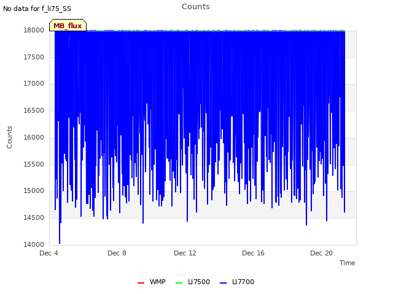Click the 15000 y-axis tick label

pyautogui.click(x=34, y=190)
